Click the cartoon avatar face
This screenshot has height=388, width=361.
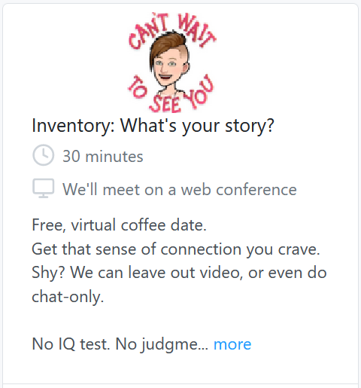point(168,66)
